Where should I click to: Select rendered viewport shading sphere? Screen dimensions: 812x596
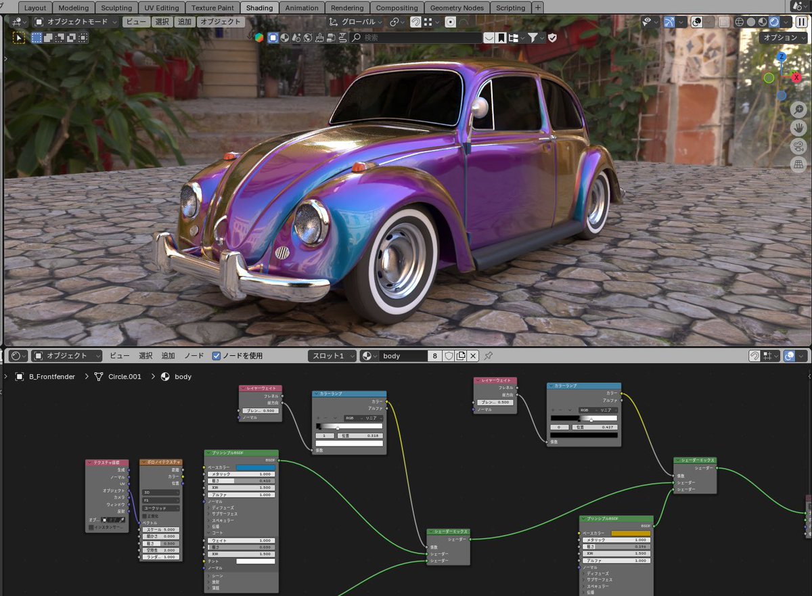point(773,22)
